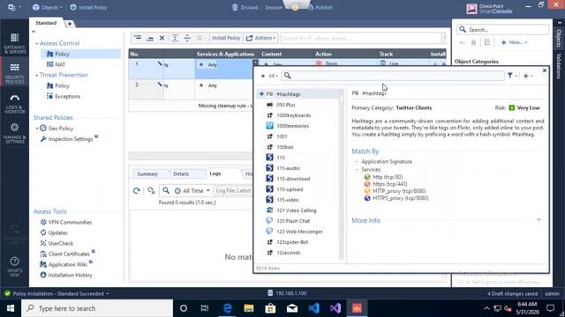Screen dimensions: 565x317
Task: Select 115-download application
Action: [x=298, y=179]
